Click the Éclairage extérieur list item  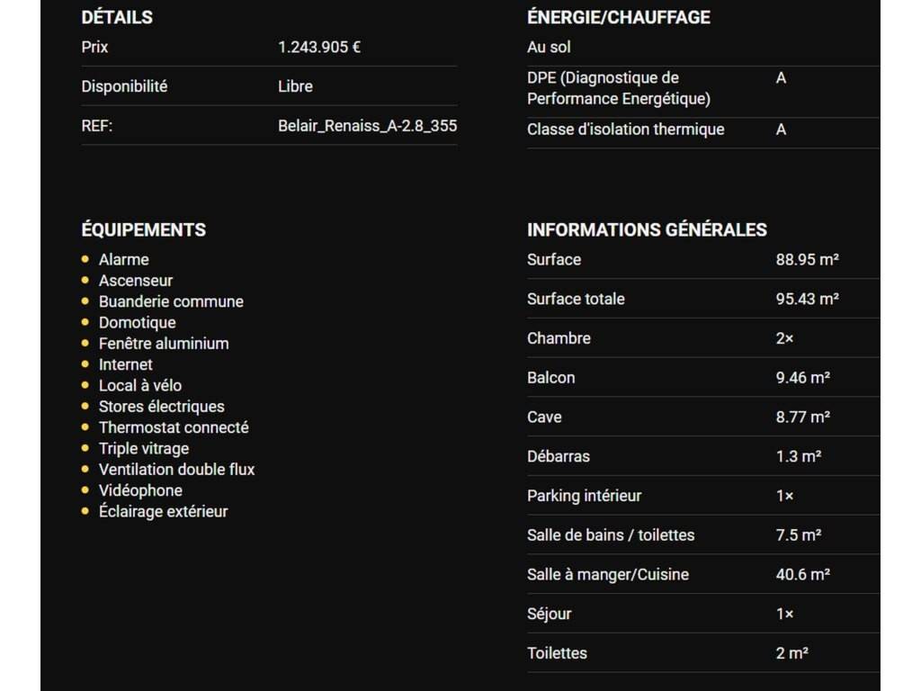(x=163, y=511)
